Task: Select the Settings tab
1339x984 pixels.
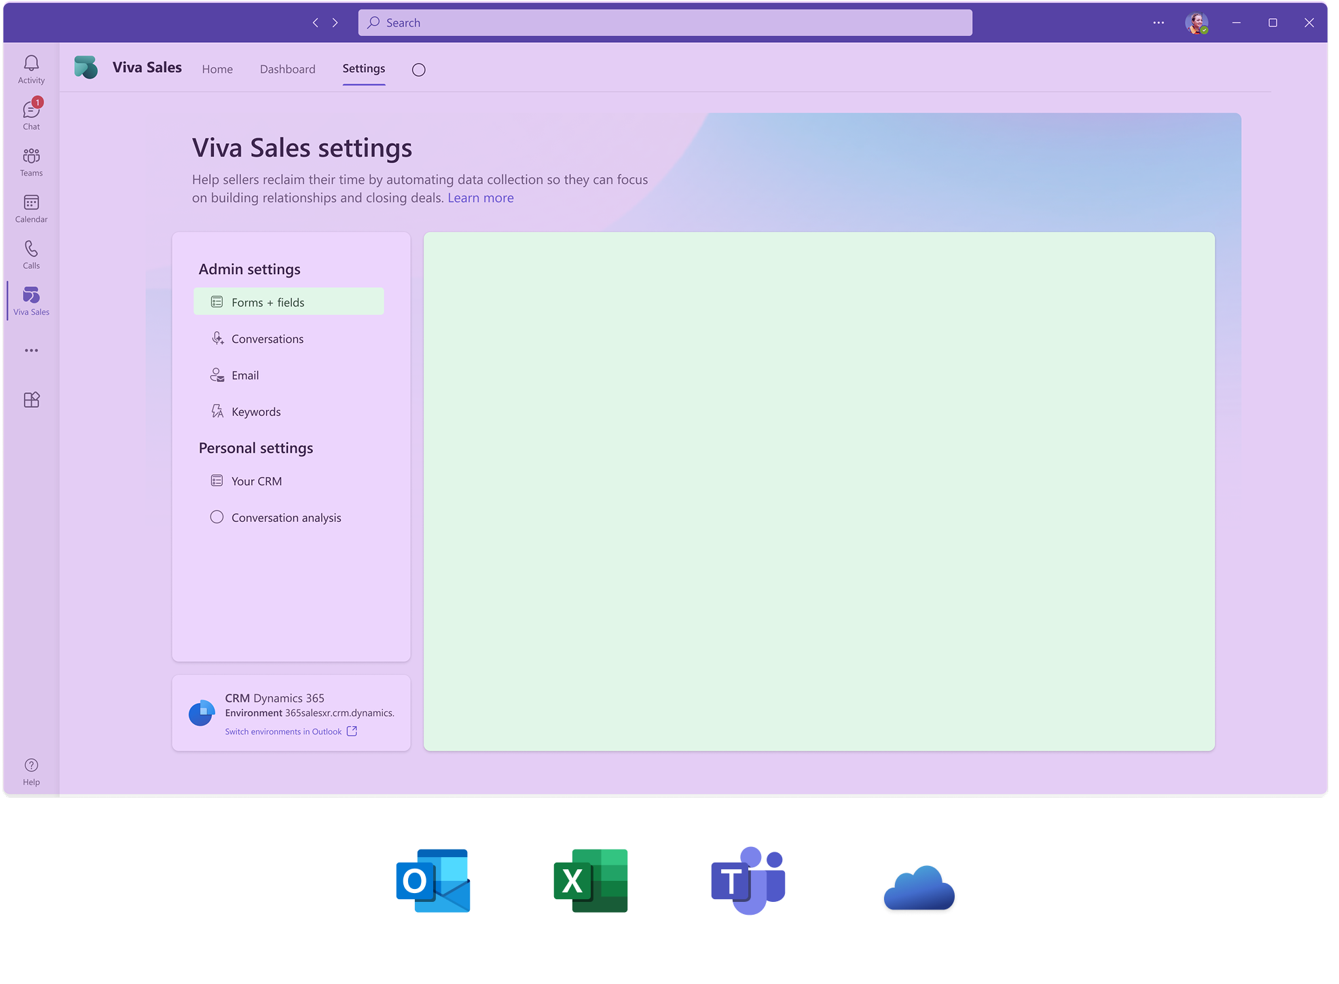Action: [x=364, y=69]
